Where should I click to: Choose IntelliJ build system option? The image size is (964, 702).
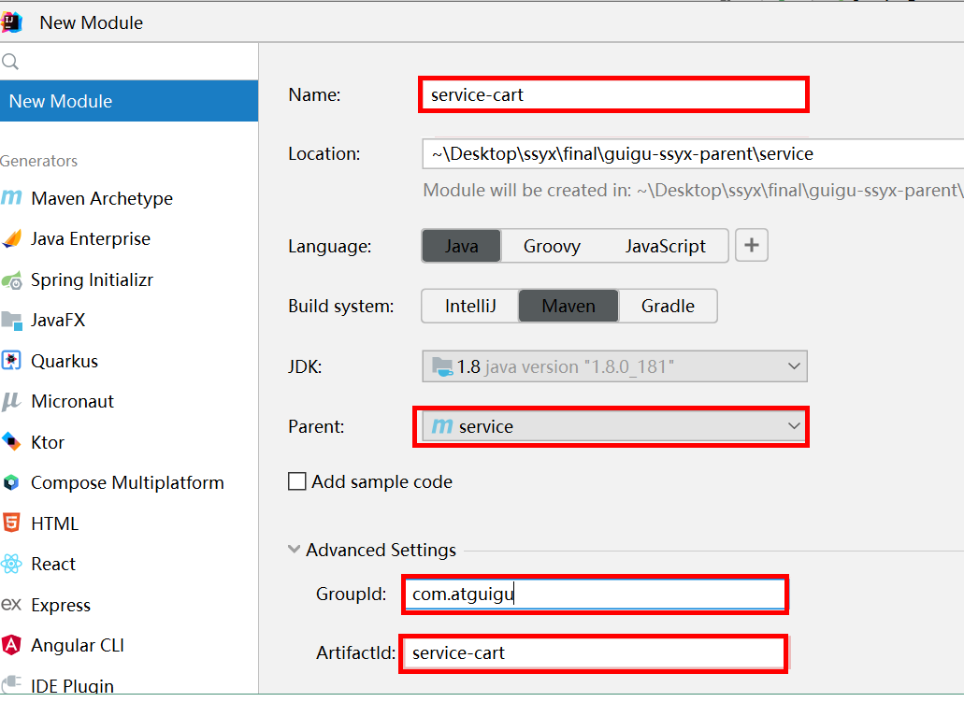(x=470, y=306)
